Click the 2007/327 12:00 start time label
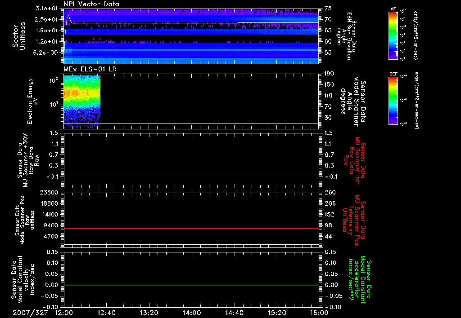The image size is (461, 318). coord(44,313)
